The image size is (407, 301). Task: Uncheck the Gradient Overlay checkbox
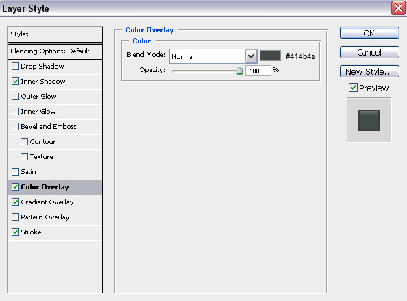[x=15, y=202]
